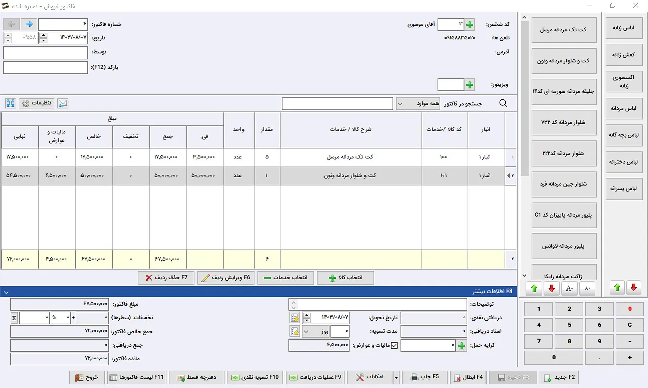Click the green plus beside ویزیتور
648x388 pixels.
(470, 85)
